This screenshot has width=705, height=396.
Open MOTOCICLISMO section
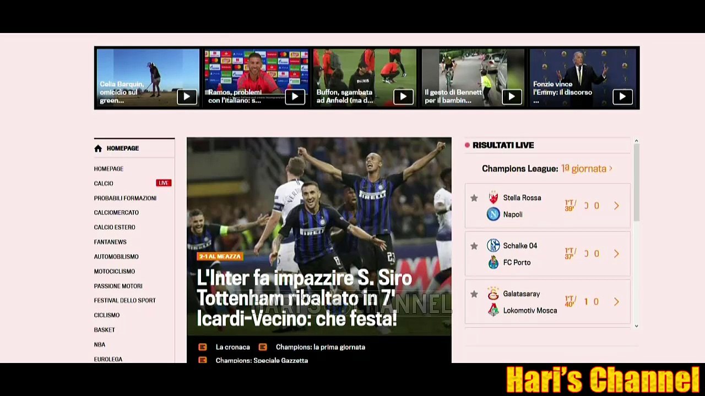115,271
